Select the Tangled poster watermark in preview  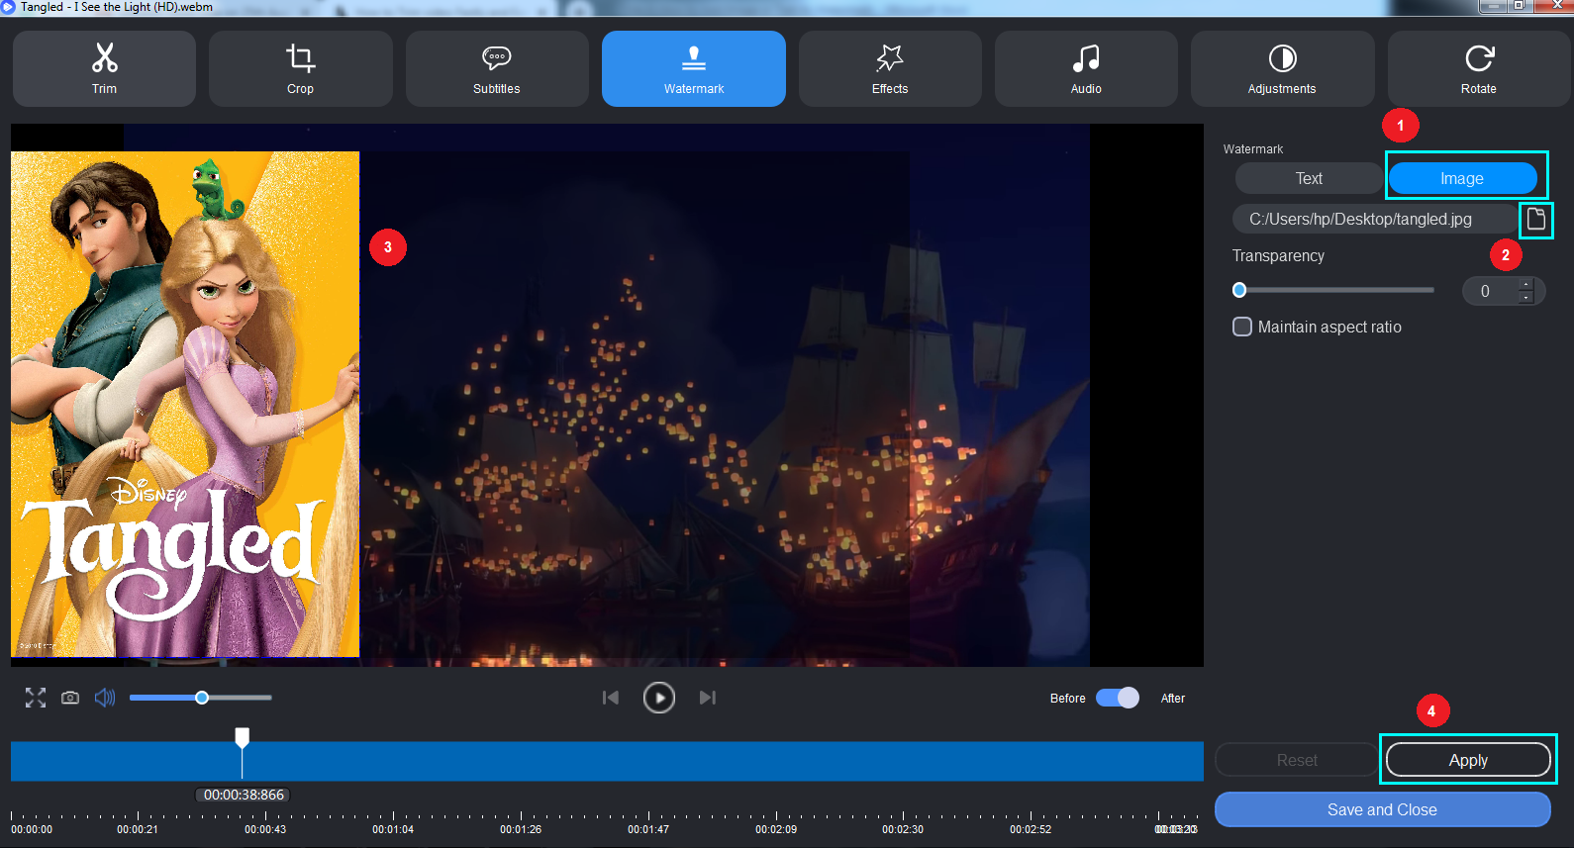pyautogui.click(x=185, y=404)
